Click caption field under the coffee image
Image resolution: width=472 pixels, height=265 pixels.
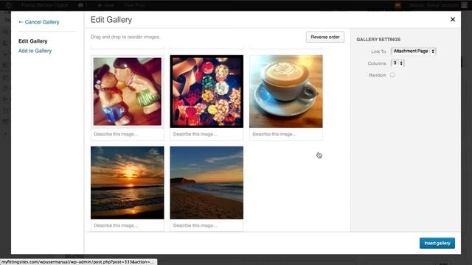pos(286,134)
